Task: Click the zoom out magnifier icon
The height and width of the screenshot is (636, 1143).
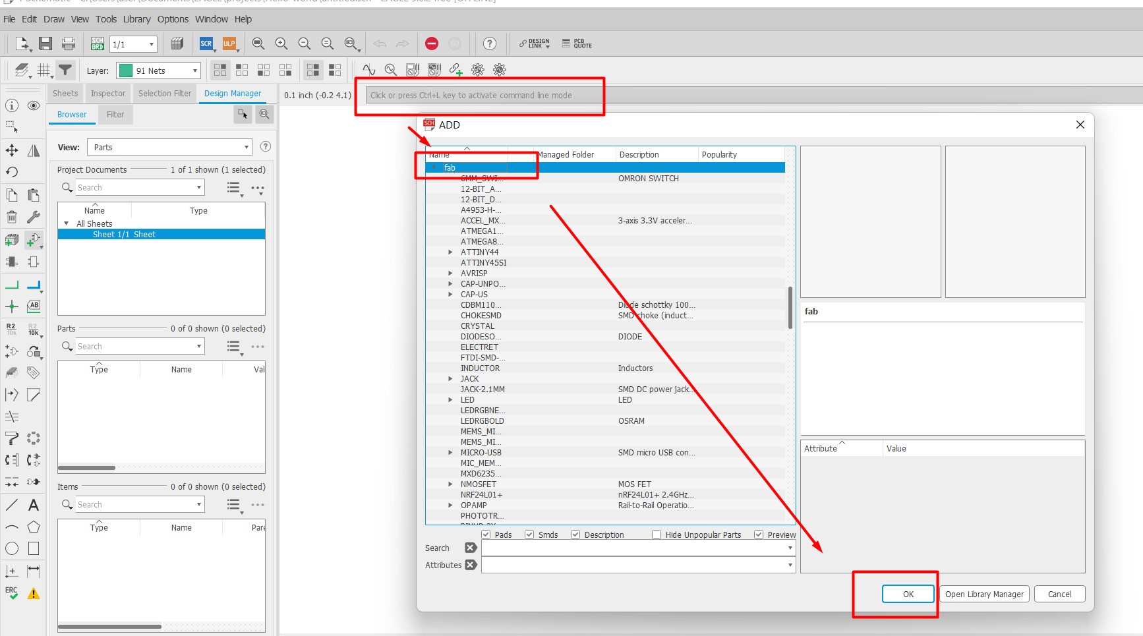Action: click(305, 43)
